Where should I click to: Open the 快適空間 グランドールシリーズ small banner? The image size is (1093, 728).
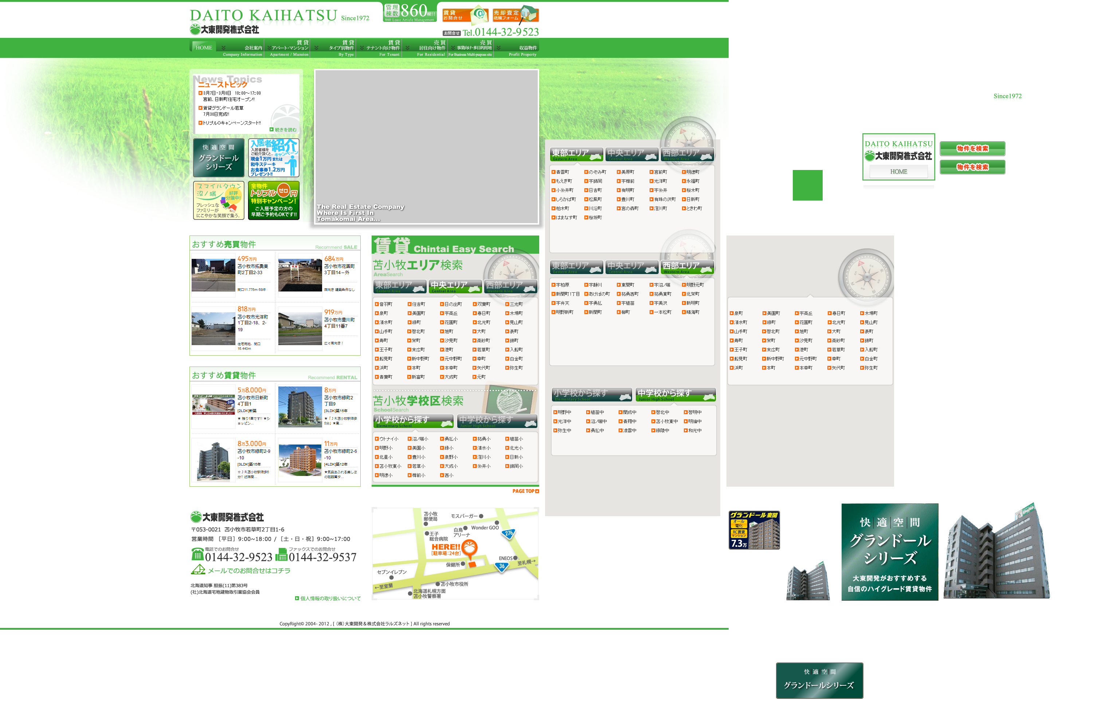[x=219, y=157]
